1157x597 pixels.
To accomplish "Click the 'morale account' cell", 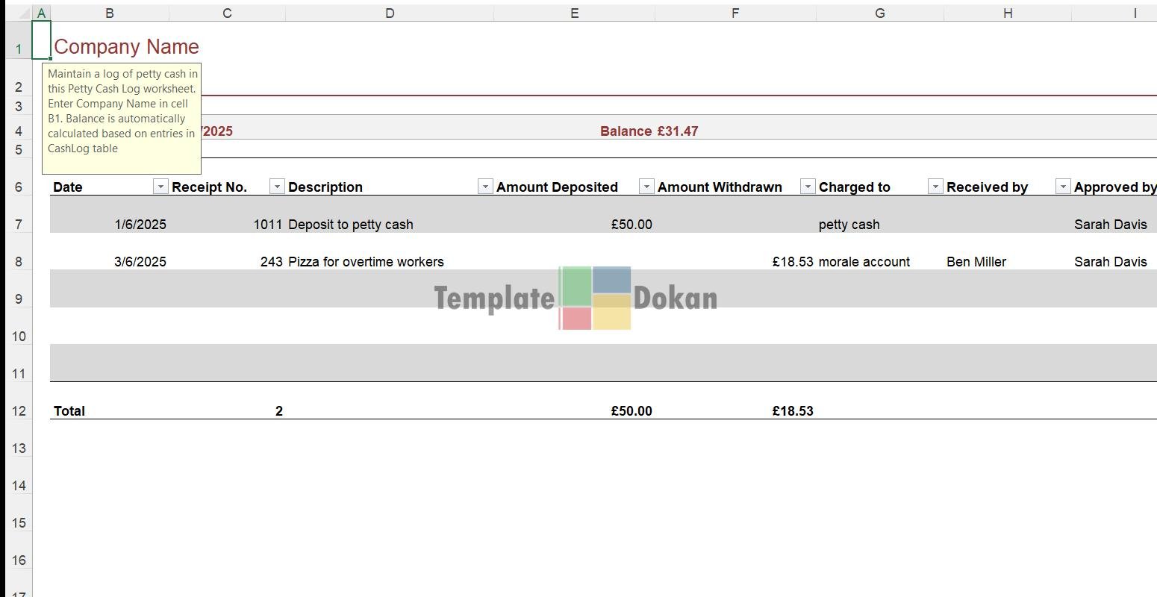I will (x=864, y=262).
